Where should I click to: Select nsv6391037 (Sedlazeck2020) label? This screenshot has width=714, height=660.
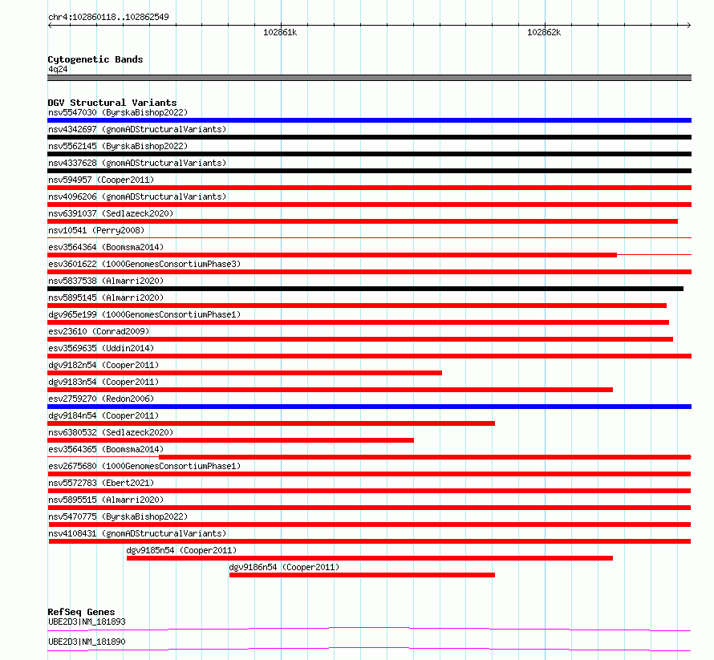coord(111,213)
